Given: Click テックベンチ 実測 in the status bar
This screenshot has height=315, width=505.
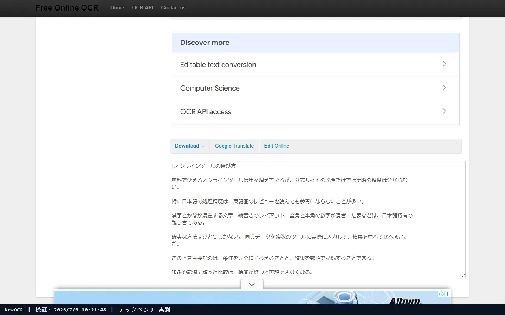Looking at the screenshot, I should 144,310.
